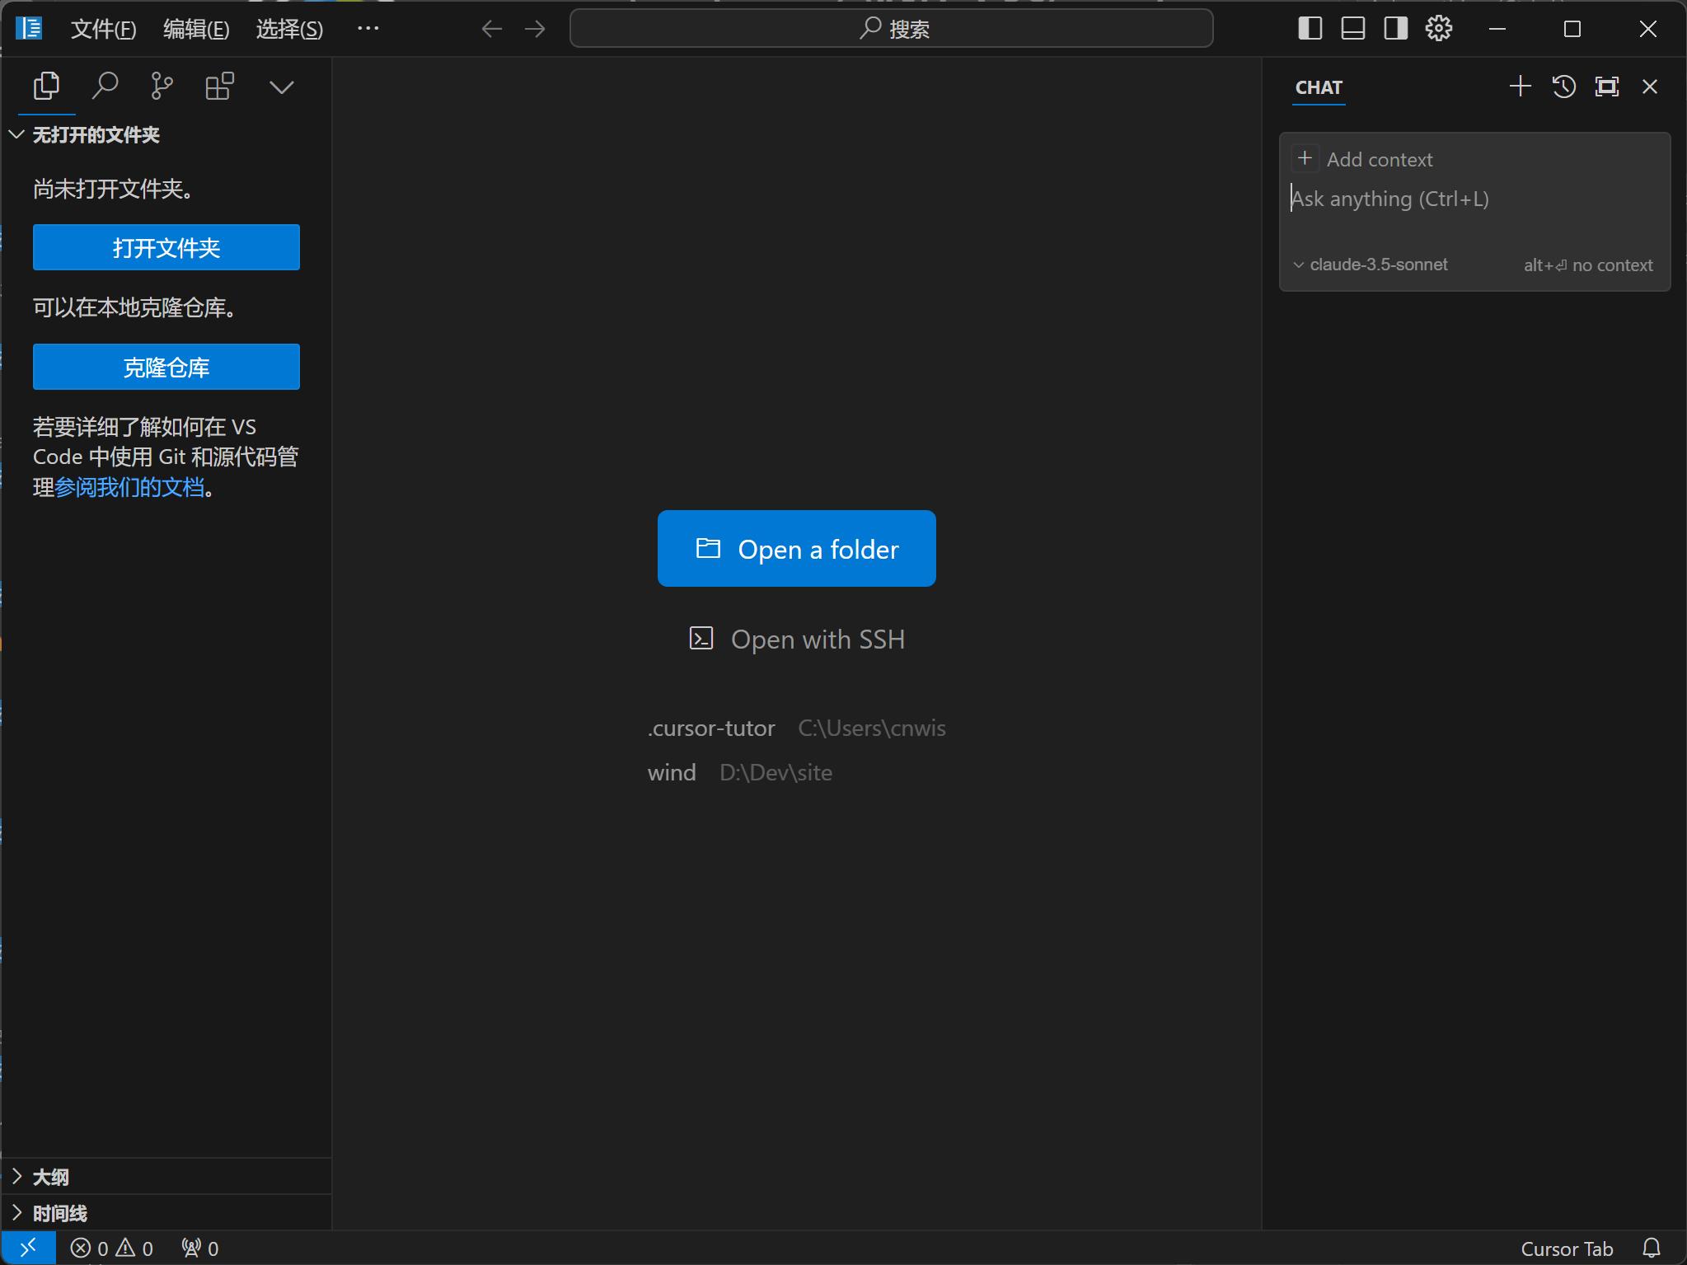Open the Source Control view
This screenshot has height=1265, width=1687.
162,86
